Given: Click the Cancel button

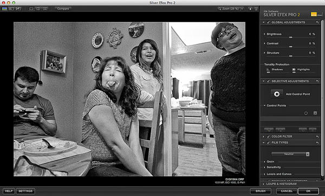Looking at the screenshot, I should coord(287,191).
